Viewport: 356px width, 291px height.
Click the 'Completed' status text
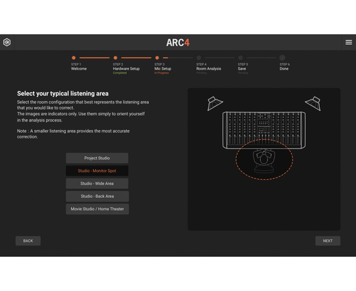[x=120, y=73]
